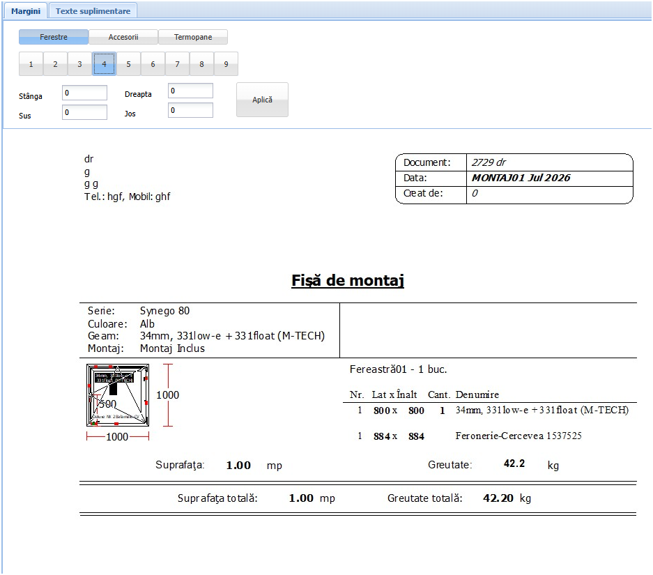Click the 'Montaj Inclus' value
The image size is (653, 575).
[x=172, y=348]
